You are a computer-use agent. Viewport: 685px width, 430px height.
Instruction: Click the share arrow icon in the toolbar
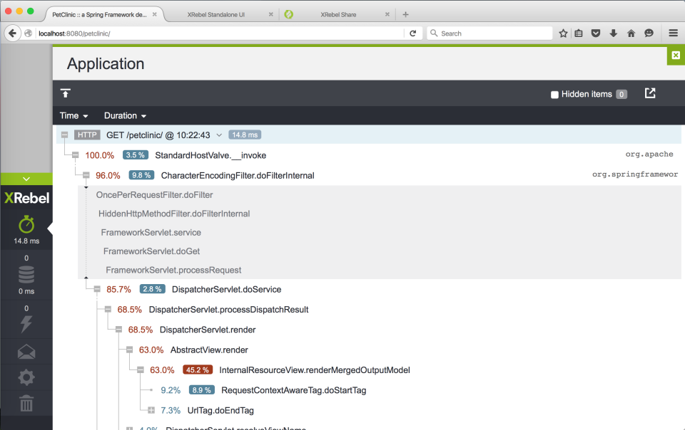[x=649, y=93]
